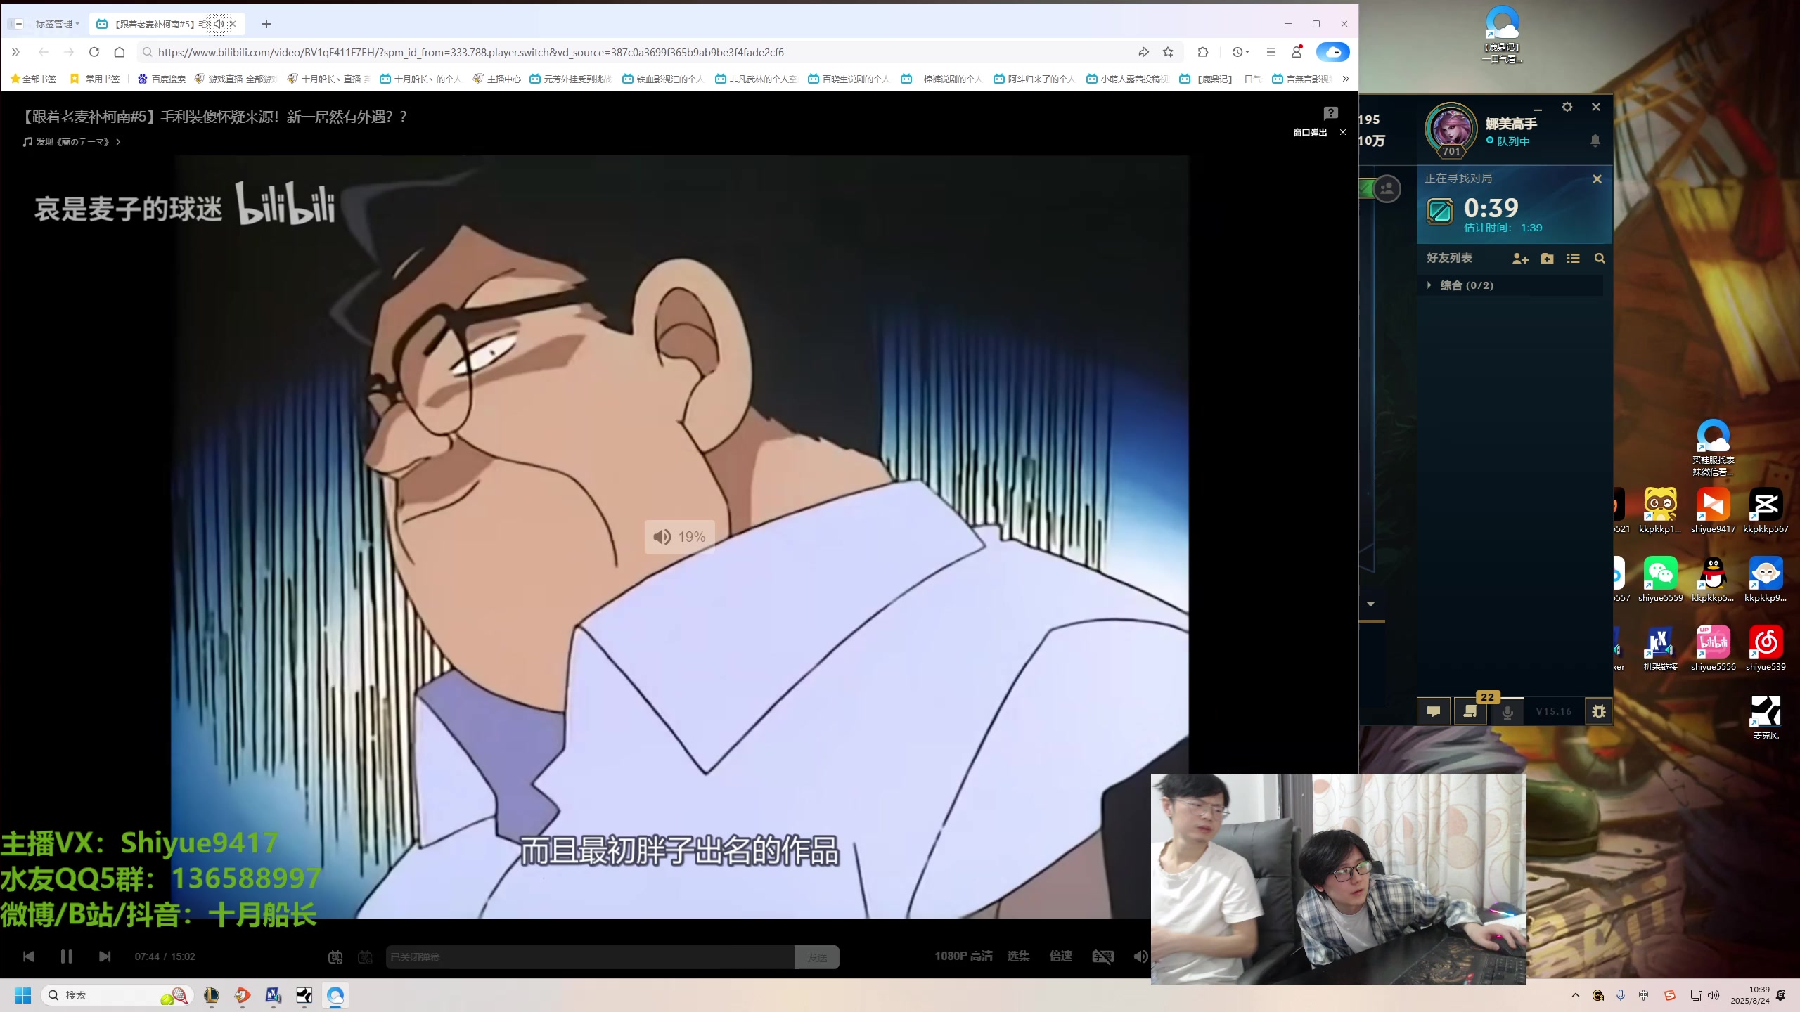Open the 【鹿鼎记】 bookmark in bookmarks bar
Viewport: 1800px width, 1012px height.
(x=1221, y=79)
